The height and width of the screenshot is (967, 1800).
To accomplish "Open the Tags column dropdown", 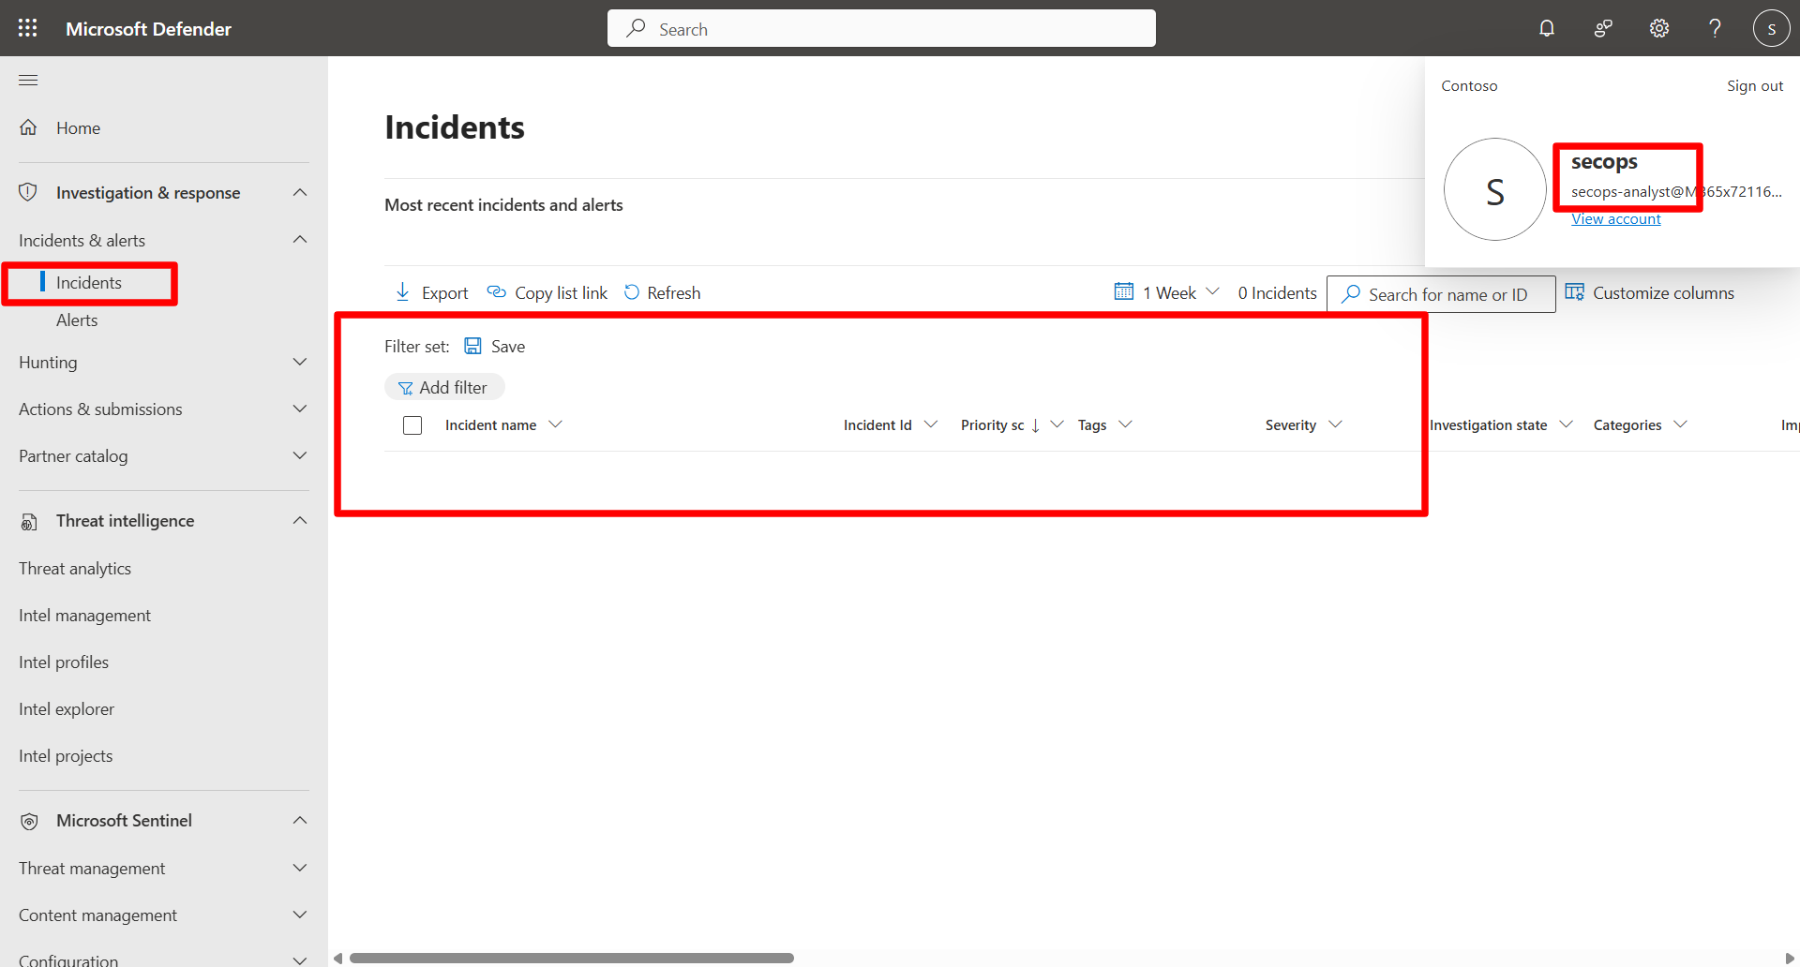I will tap(1126, 424).
